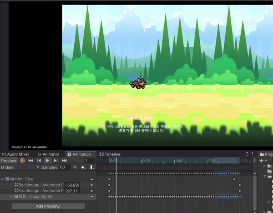Image resolution: width=273 pixels, height=213 pixels.
Task: Select the FrontImage : Anchored P row
Action: tap(48, 191)
